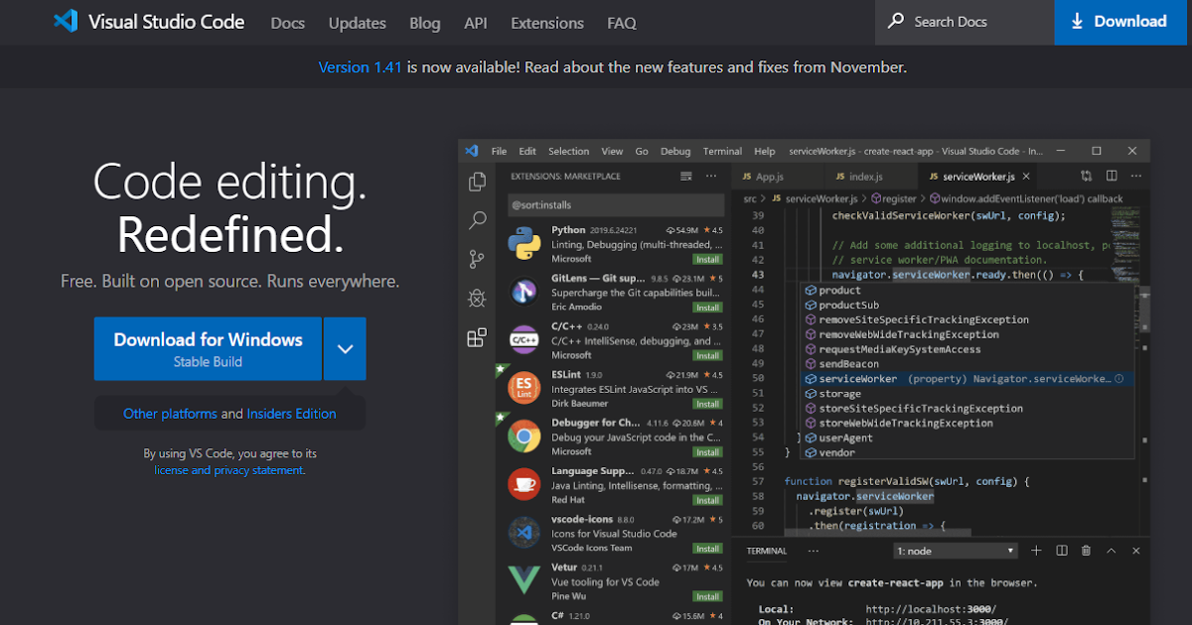Go to Docs in the site navigation
Screen dimensions: 1192x625
(x=288, y=23)
